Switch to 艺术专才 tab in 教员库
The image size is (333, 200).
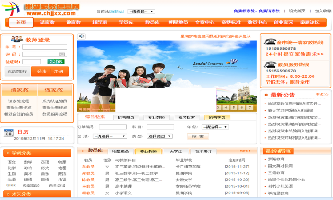(x=204, y=152)
